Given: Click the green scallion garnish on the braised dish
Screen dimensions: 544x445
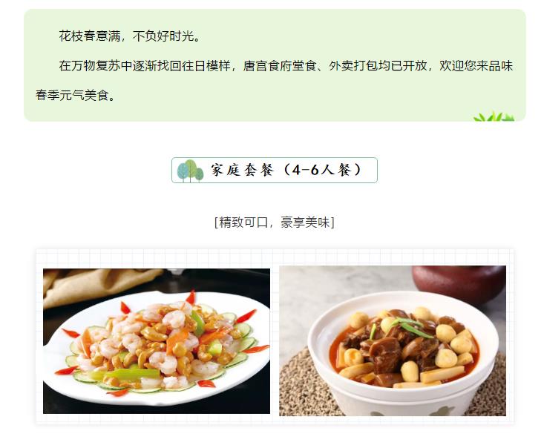Looking at the screenshot, I should [x=413, y=327].
